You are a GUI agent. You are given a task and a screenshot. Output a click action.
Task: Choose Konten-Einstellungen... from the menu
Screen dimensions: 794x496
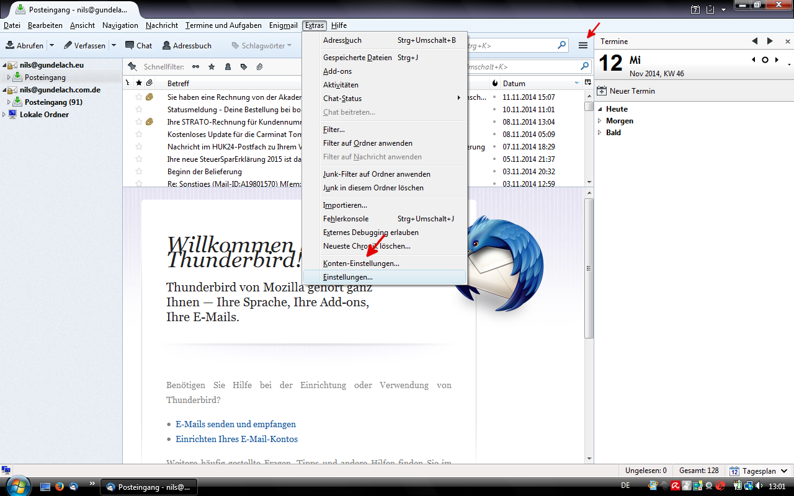tap(361, 263)
